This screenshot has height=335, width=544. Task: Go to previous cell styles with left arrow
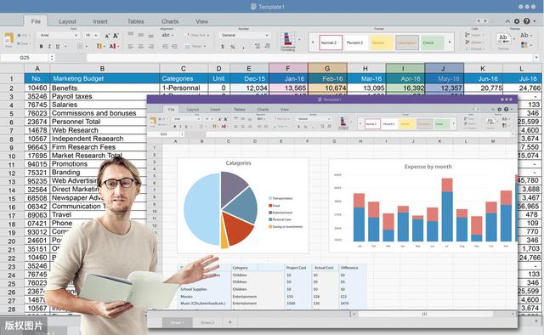tap(313, 43)
